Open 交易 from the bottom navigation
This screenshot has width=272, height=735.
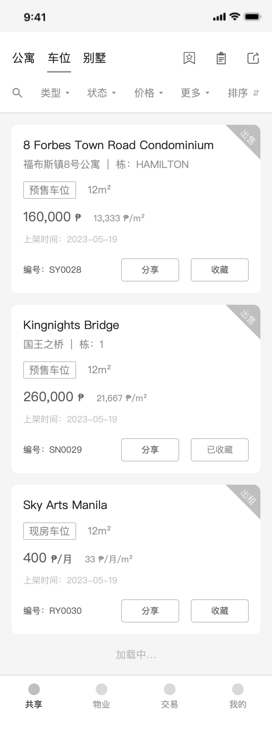click(169, 689)
